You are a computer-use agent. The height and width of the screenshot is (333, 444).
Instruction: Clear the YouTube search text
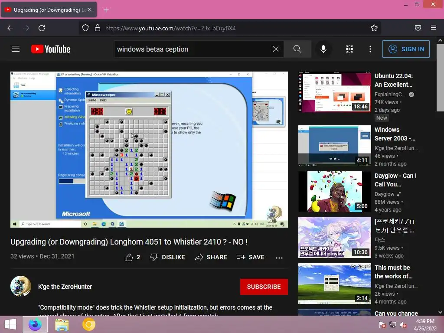click(275, 49)
